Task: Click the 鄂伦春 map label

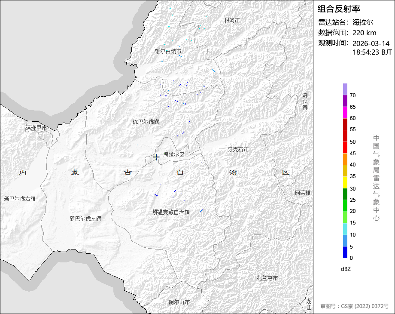Action: click(x=305, y=102)
